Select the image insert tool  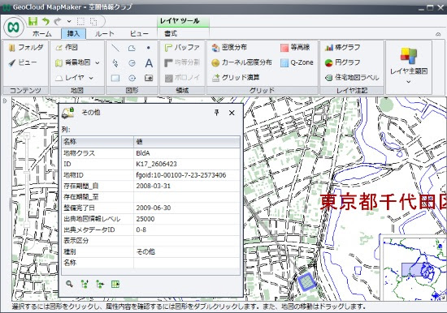(149, 78)
